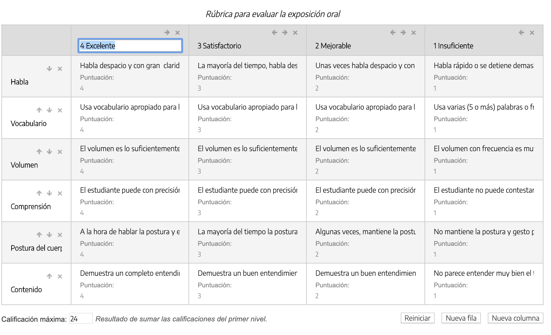Move the "Habla" row down
The width and height of the screenshot is (551, 335).
(x=49, y=69)
